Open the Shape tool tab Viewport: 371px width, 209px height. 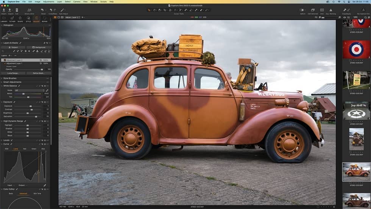20,19
